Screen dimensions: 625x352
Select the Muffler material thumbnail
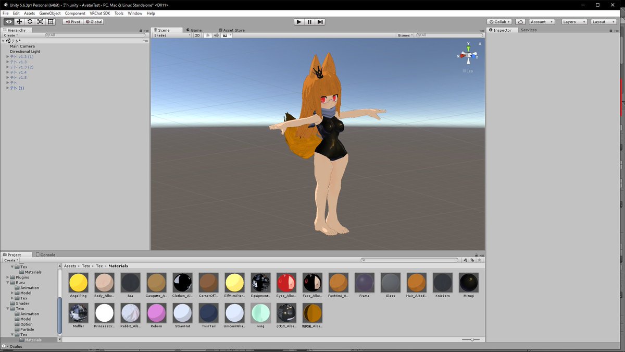click(x=78, y=313)
